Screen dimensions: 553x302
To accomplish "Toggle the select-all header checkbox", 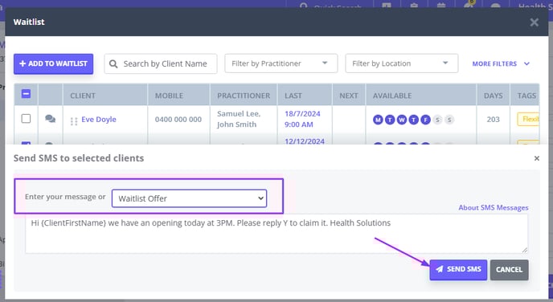I will pos(26,94).
